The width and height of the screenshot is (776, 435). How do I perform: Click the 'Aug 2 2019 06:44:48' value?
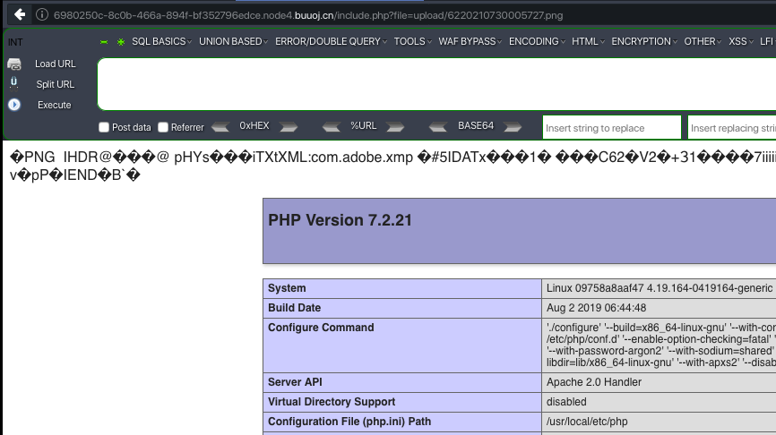pos(596,308)
